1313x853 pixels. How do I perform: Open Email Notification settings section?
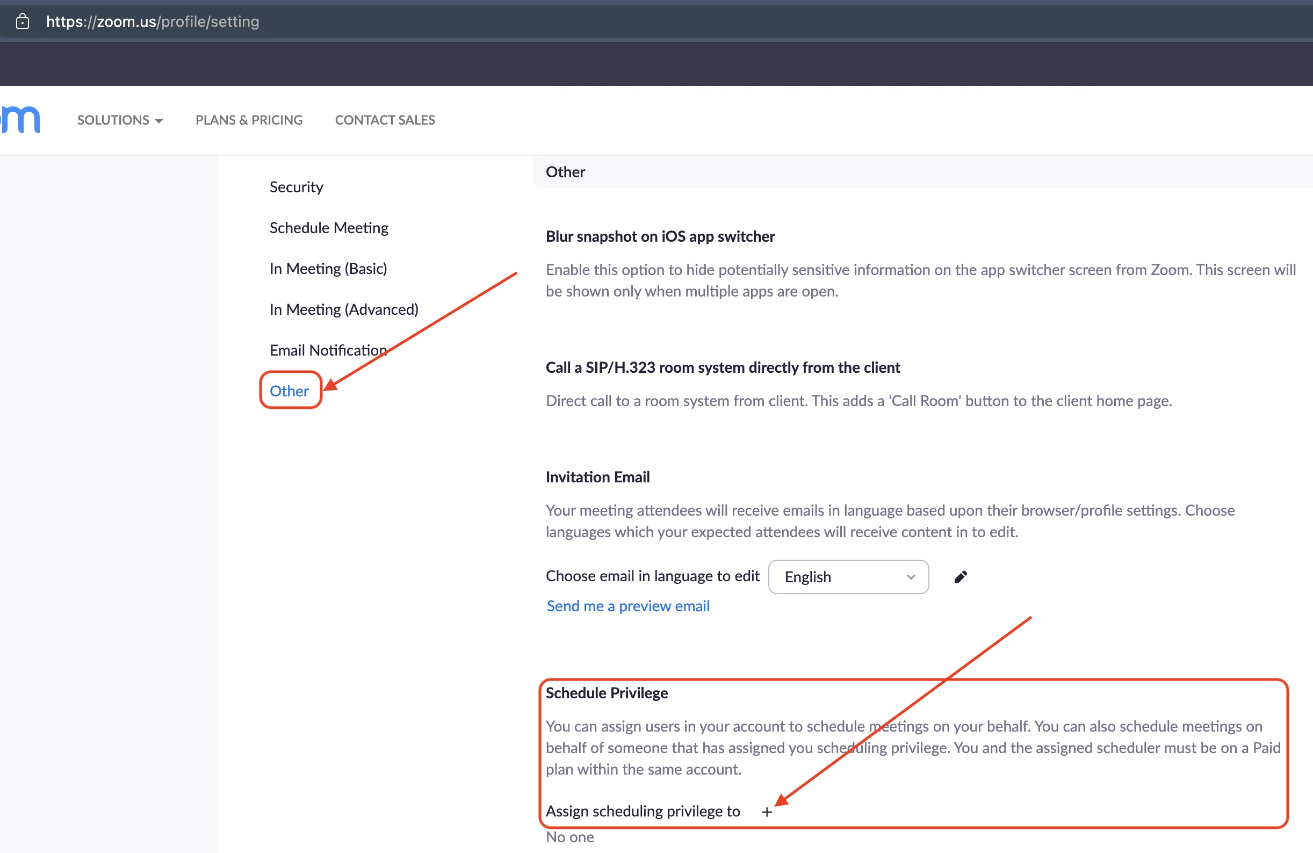[328, 350]
